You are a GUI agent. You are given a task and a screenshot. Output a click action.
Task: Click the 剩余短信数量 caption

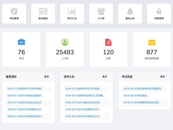click(x=152, y=58)
